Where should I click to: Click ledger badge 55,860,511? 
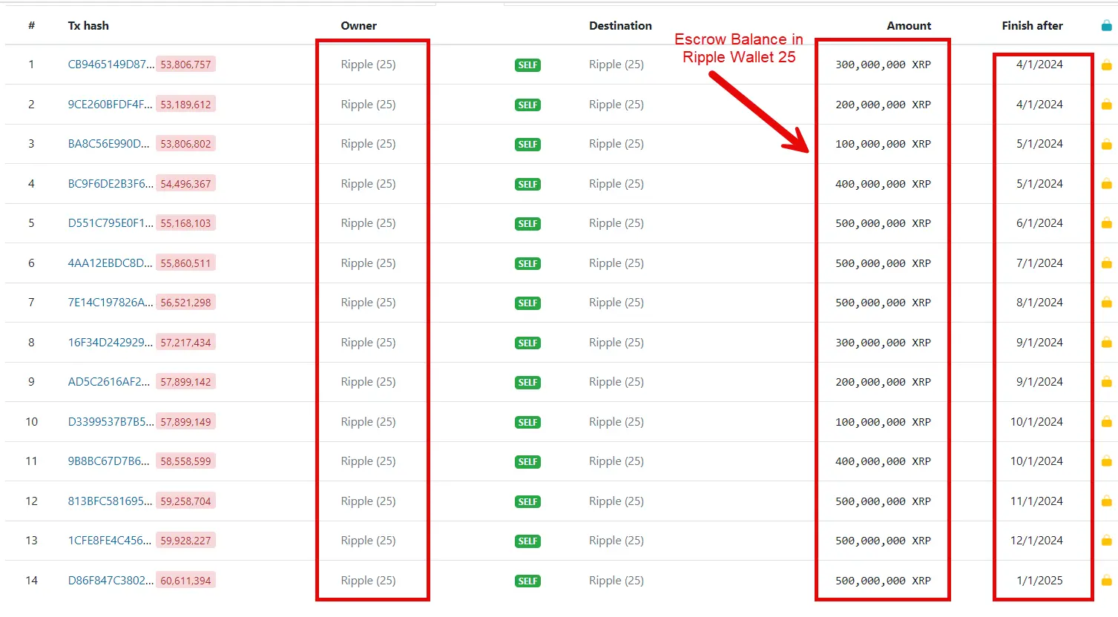185,263
